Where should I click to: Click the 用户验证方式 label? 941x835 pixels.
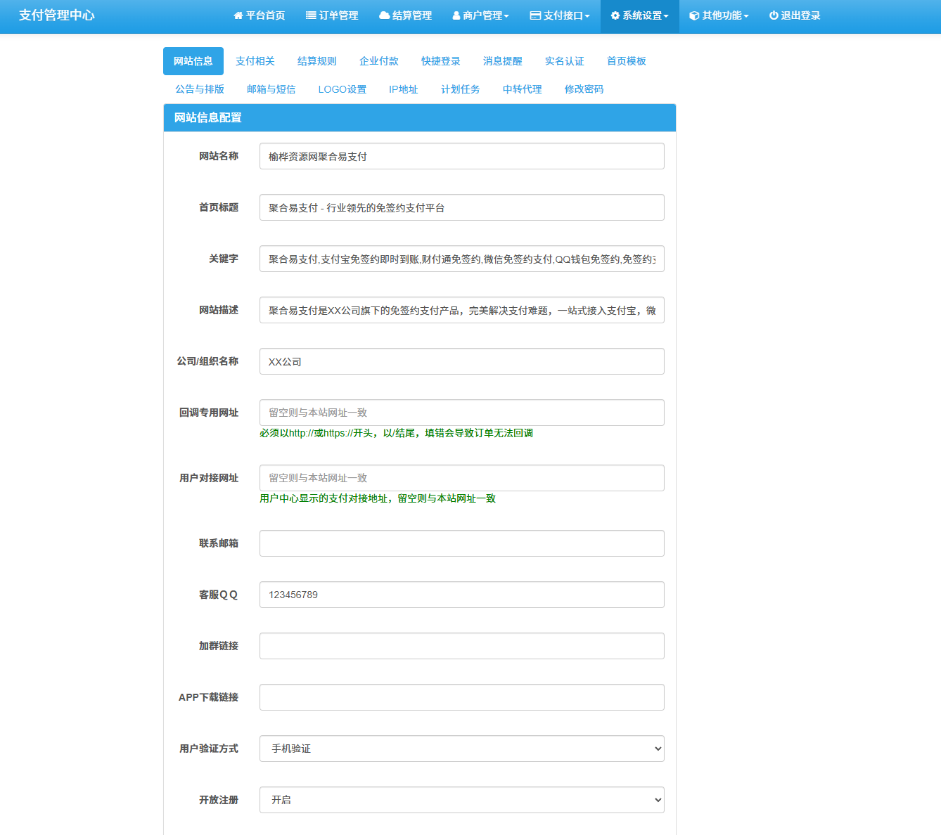[209, 749]
